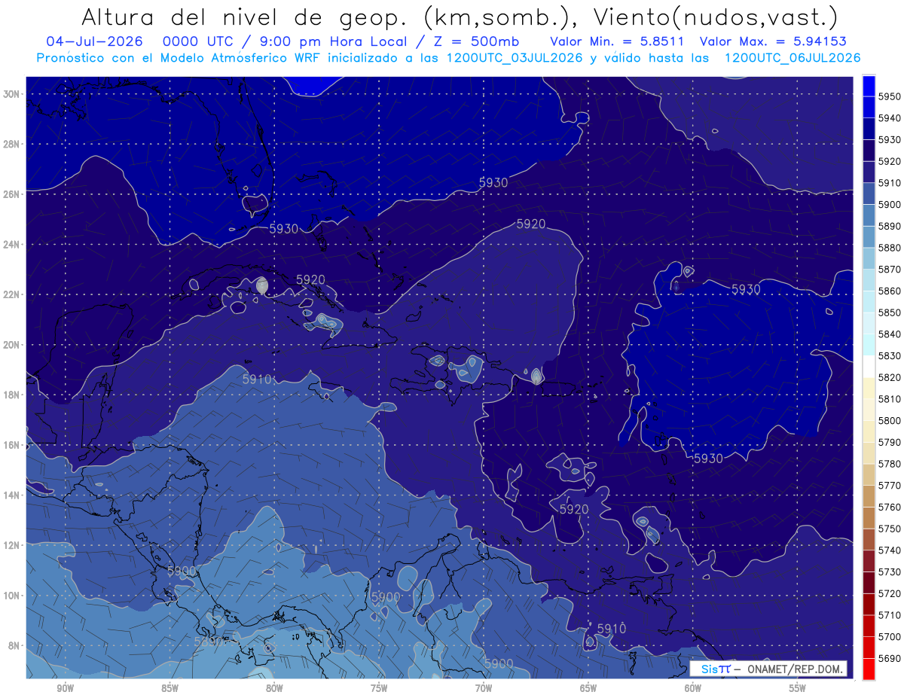Click the '24N' latitude label
The height and width of the screenshot is (698, 904).
[x=11, y=245]
